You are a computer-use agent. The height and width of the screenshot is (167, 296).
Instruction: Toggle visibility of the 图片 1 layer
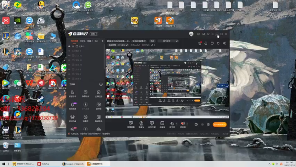pos(69,51)
